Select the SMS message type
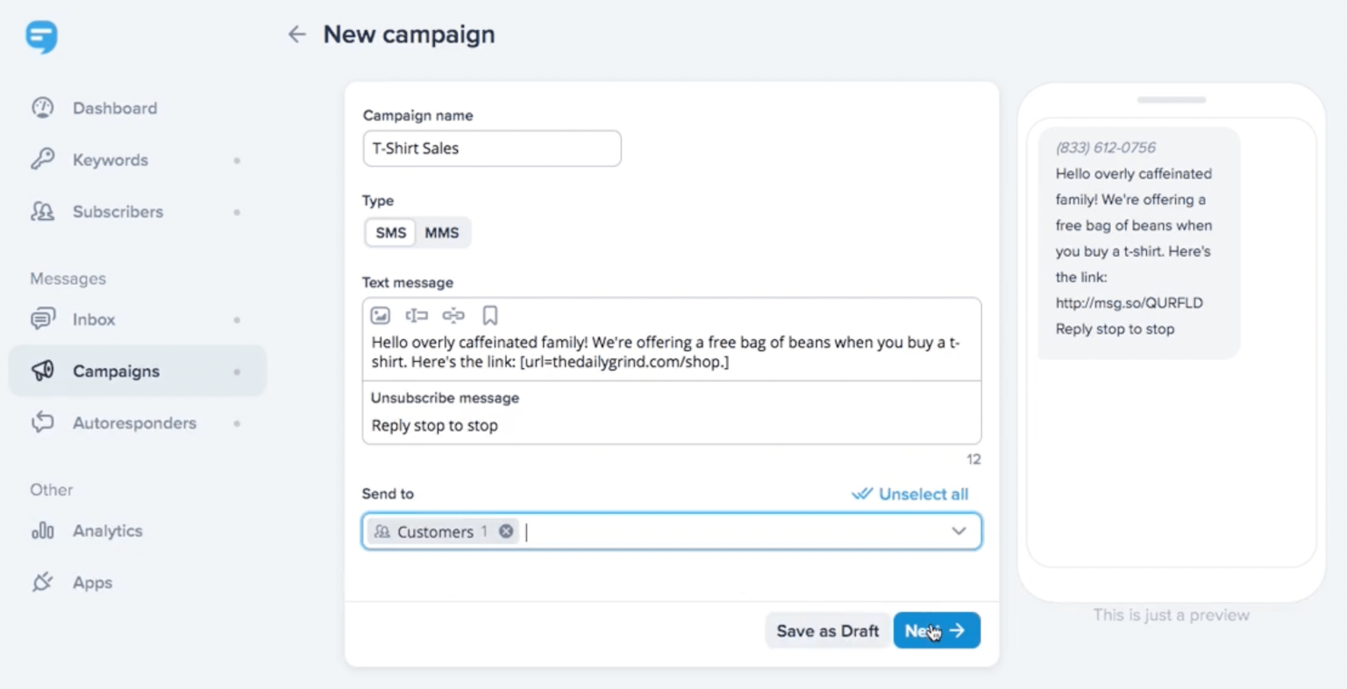 tap(389, 232)
